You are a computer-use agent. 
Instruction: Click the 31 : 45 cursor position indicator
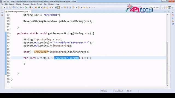(129, 91)
